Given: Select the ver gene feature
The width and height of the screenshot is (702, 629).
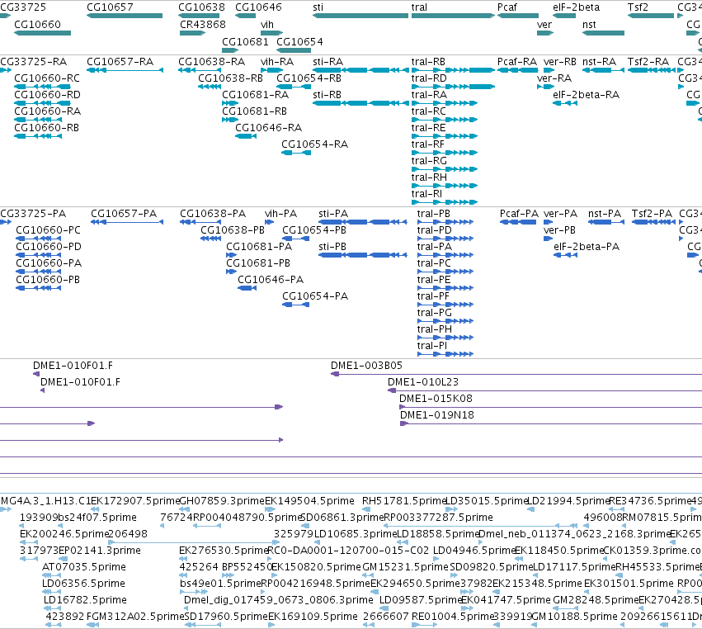Looking at the screenshot, I should click(545, 33).
